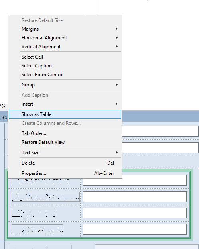
Task: Open the Group submenu
Action: tap(65, 85)
